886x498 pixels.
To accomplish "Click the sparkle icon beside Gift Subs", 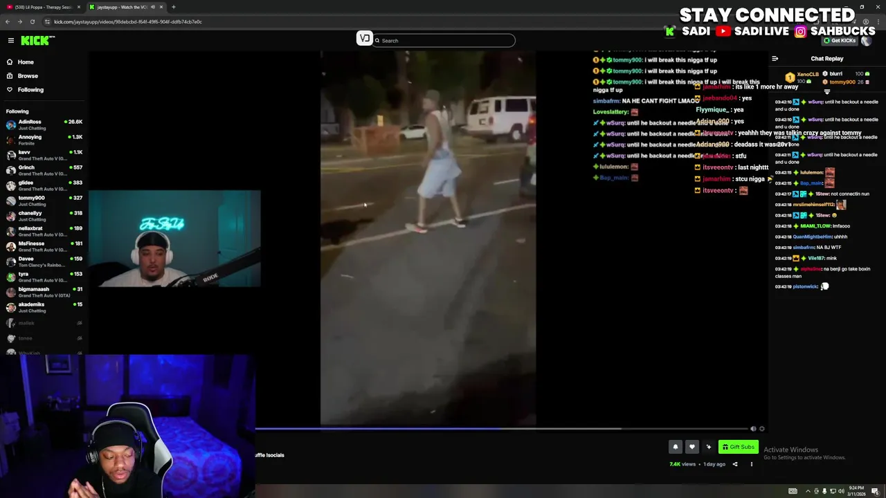I will tap(709, 447).
